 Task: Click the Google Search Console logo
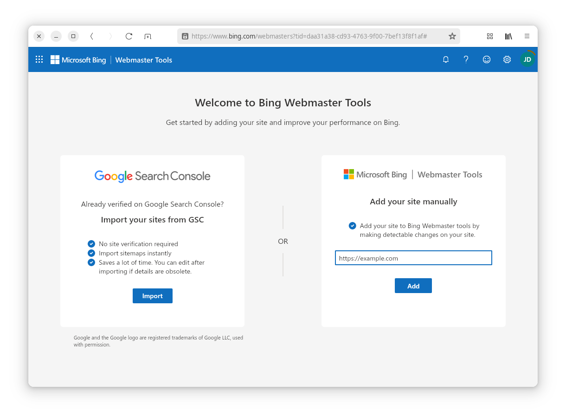[x=152, y=176]
